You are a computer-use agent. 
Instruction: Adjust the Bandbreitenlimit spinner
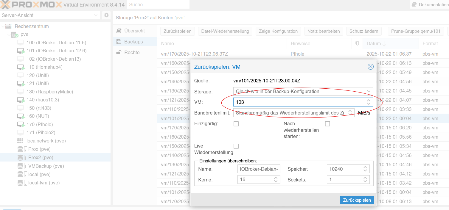pyautogui.click(x=351, y=113)
